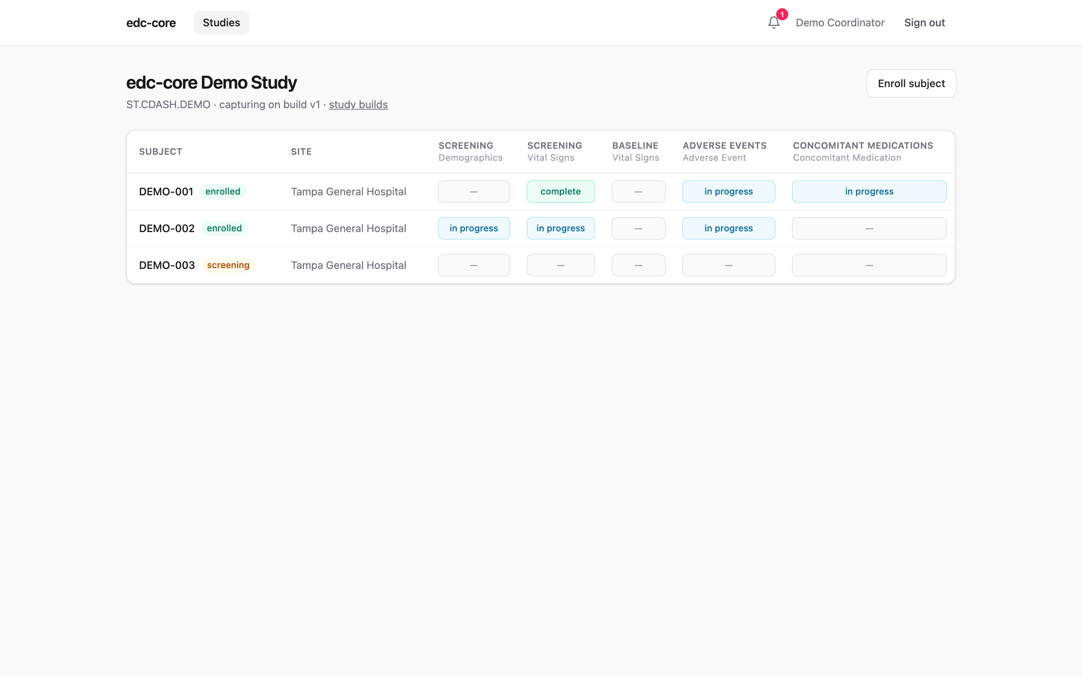The height and width of the screenshot is (676, 1082).
Task: Open DEMO-002 Concomitant Medication empty cell
Action: [x=869, y=228]
